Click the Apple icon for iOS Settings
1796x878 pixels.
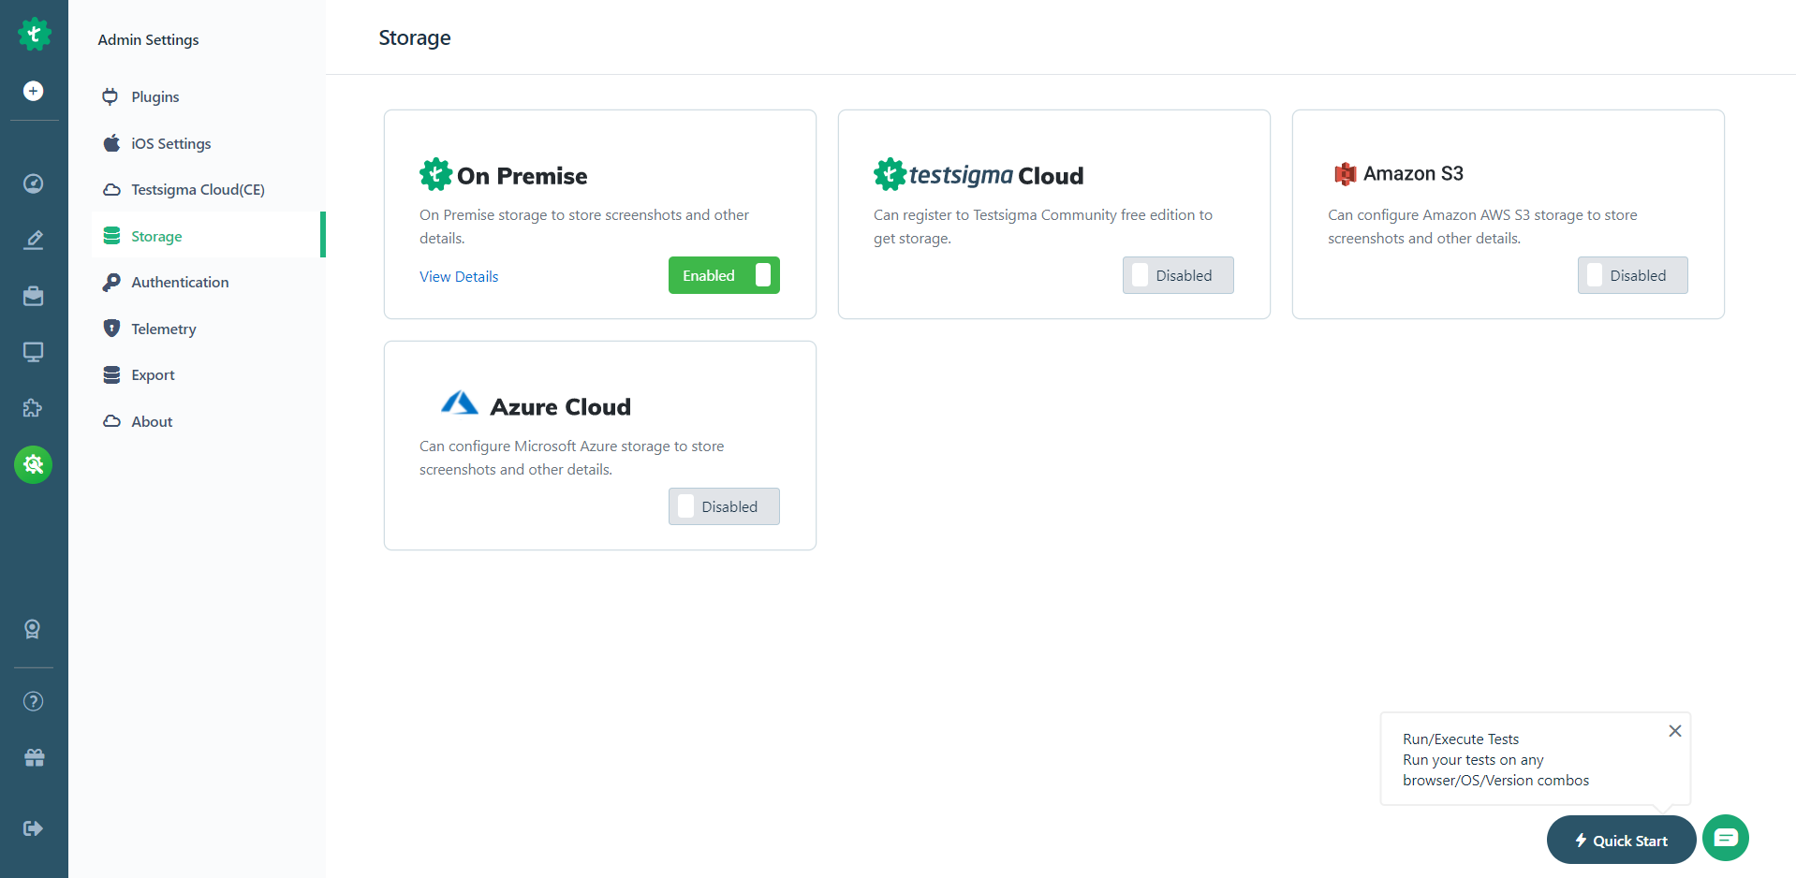coord(111,143)
